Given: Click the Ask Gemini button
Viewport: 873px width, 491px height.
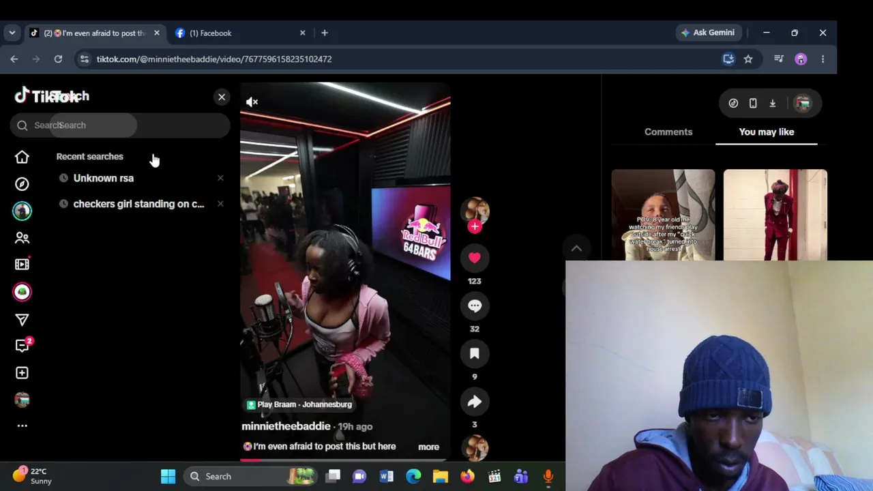Looking at the screenshot, I should [x=707, y=33].
